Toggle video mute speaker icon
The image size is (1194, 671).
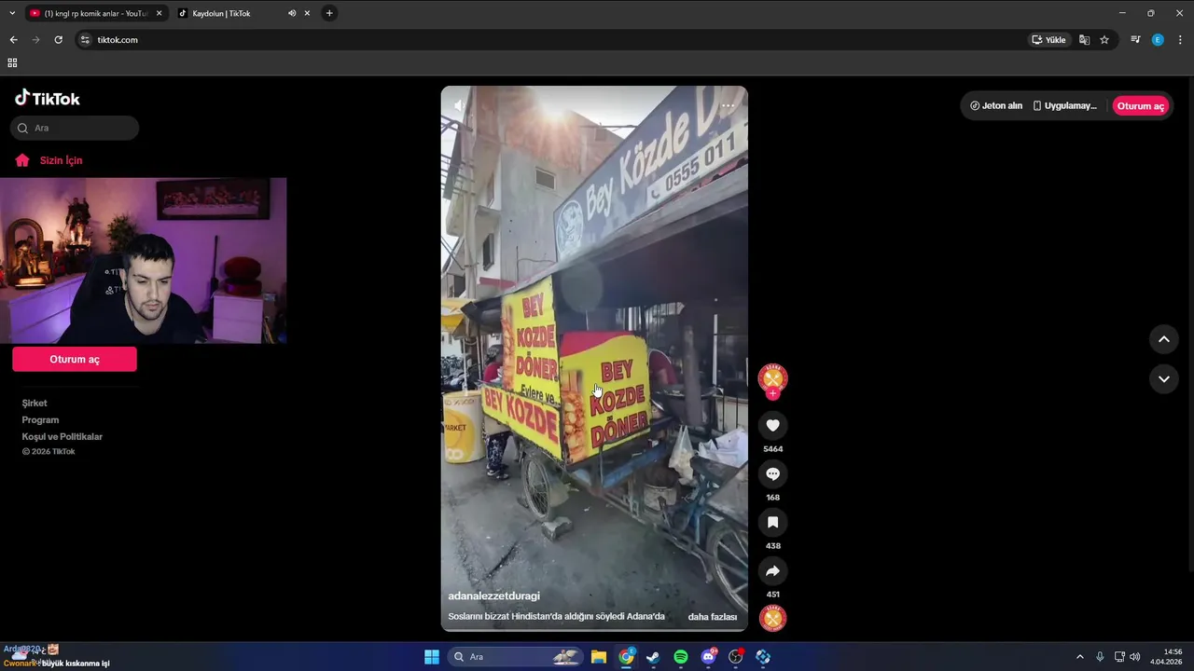pos(459,106)
